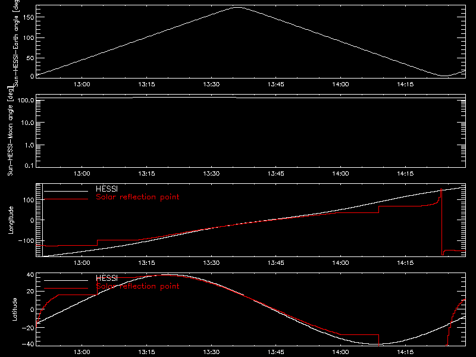Click 13:15 tick under Longitude plot
The width and height of the screenshot is (476, 357).
pos(146,263)
